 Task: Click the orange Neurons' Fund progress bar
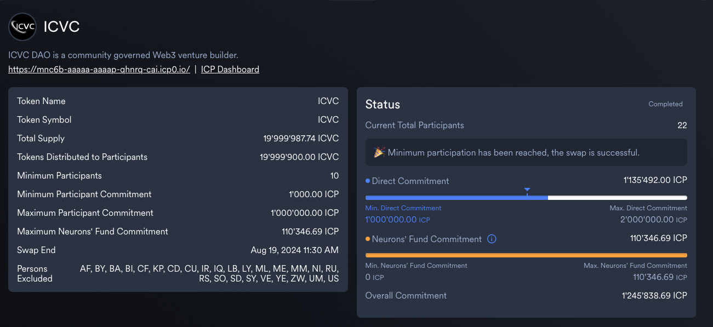pos(526,255)
